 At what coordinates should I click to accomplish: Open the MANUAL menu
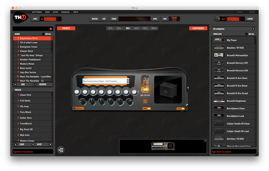click(65, 12)
